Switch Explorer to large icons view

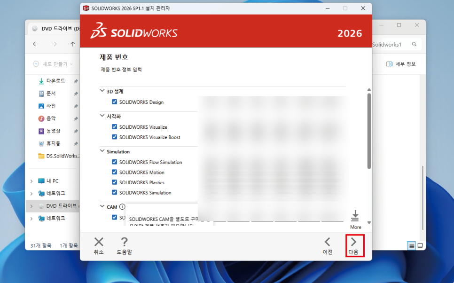coord(420,246)
